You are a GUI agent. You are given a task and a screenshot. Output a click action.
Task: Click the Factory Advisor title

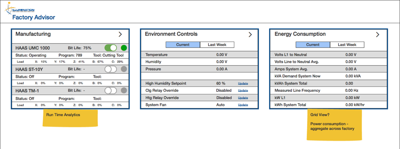(x=34, y=18)
